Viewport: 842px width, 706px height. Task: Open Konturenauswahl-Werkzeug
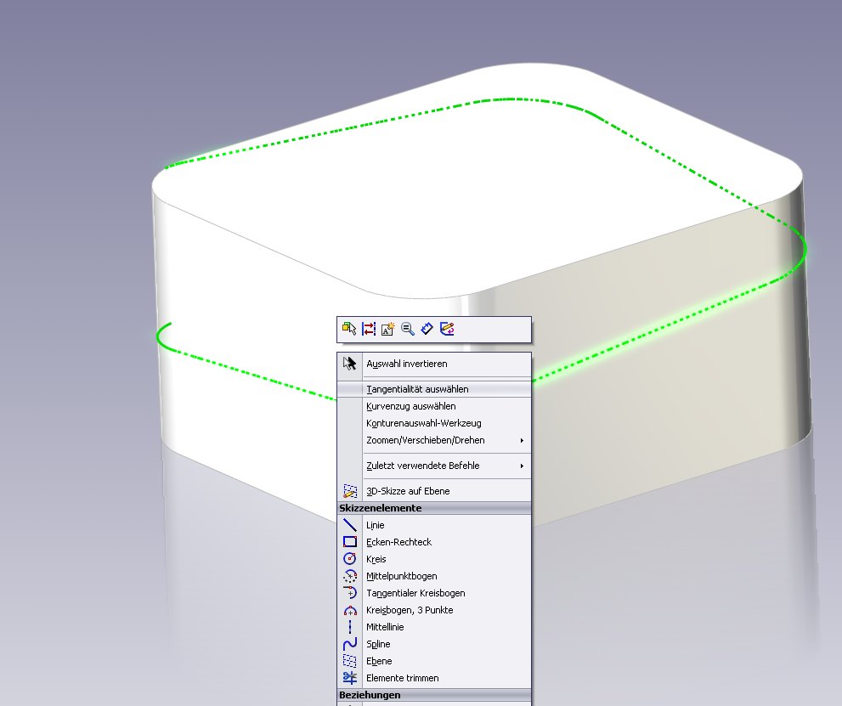[434, 423]
